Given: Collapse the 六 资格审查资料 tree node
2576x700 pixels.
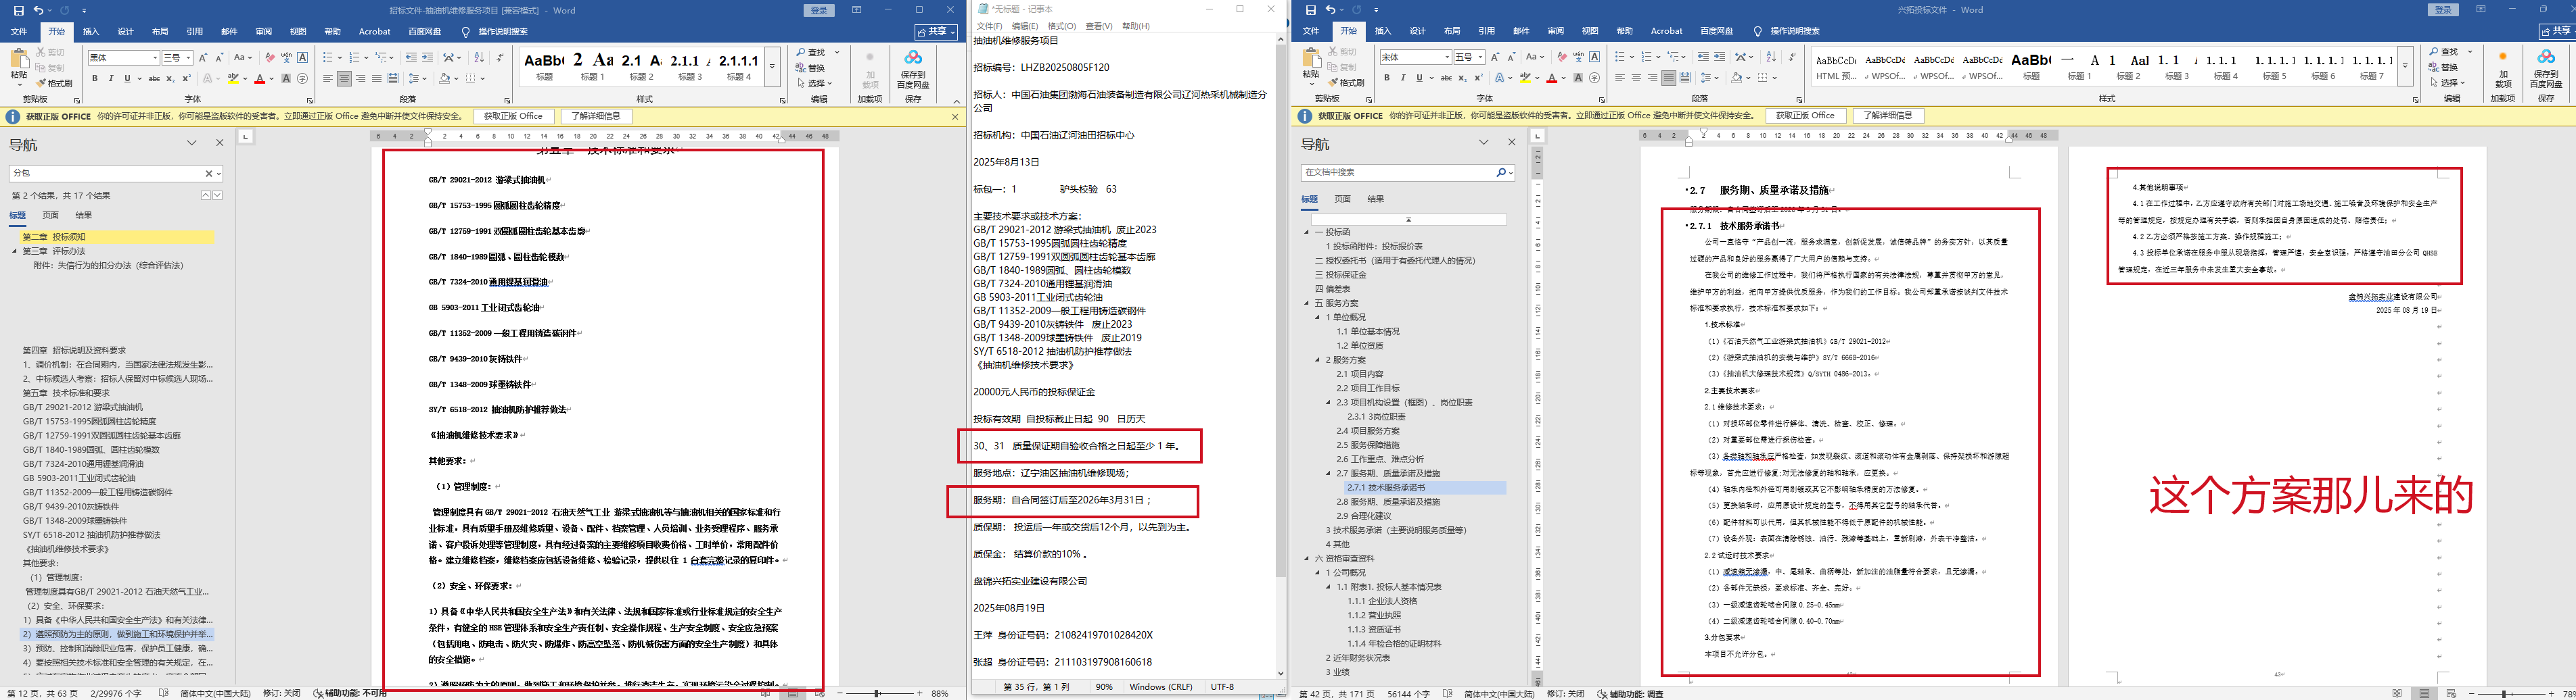Looking at the screenshot, I should (1307, 559).
